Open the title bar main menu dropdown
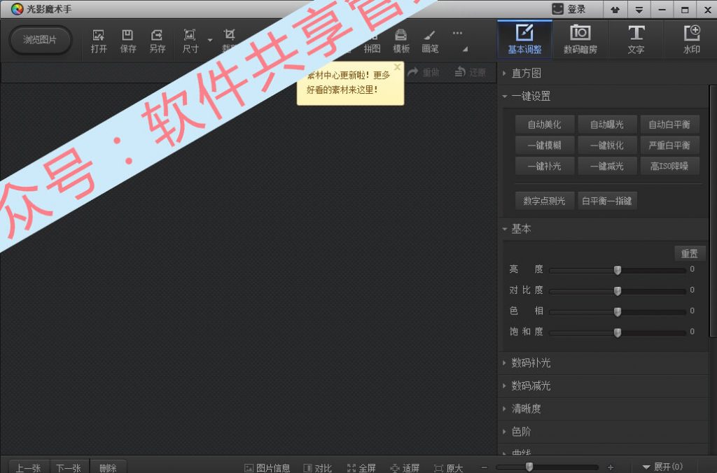The width and height of the screenshot is (717, 473). click(639, 10)
